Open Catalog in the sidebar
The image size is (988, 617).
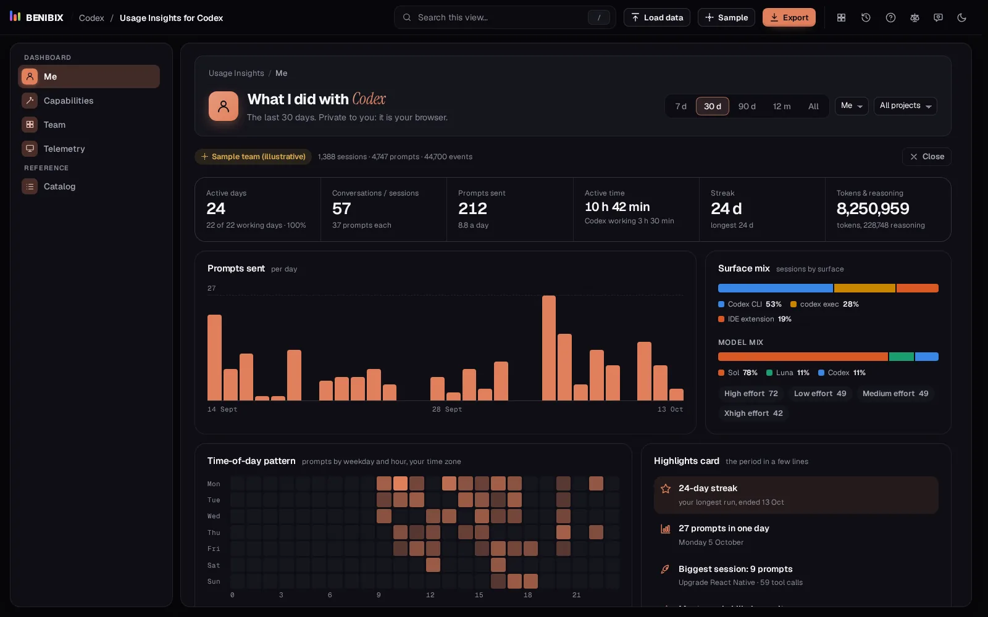[x=89, y=186]
